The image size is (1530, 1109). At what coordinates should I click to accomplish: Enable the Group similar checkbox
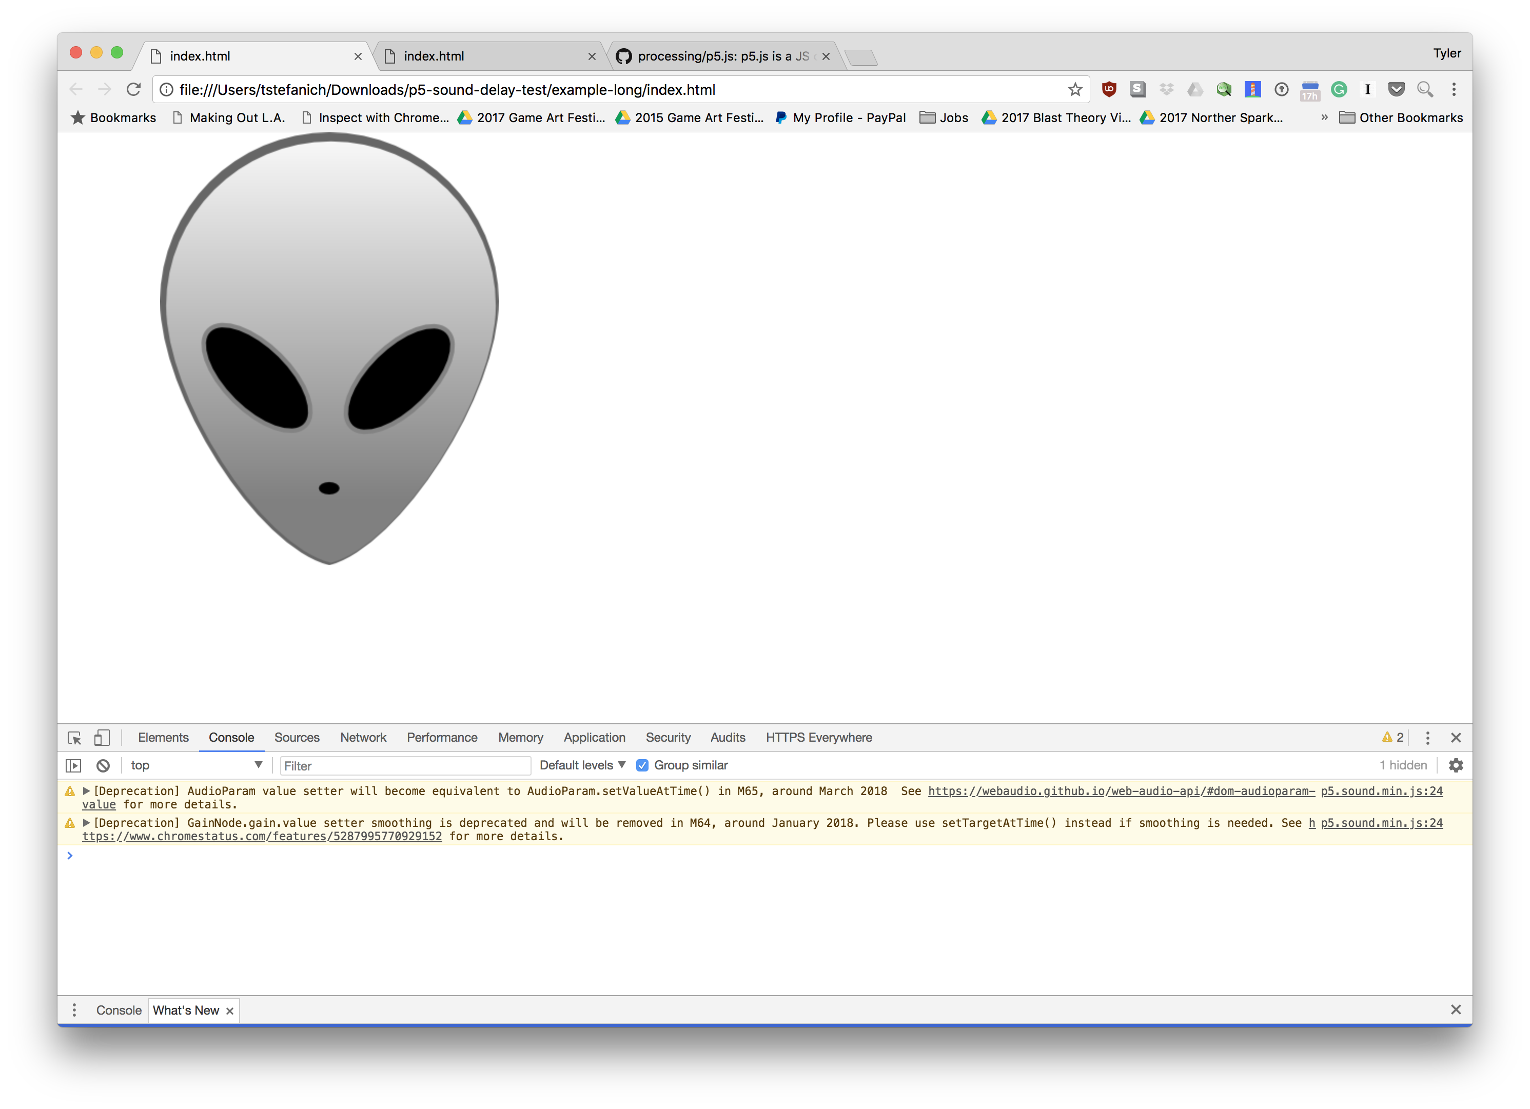(x=642, y=765)
